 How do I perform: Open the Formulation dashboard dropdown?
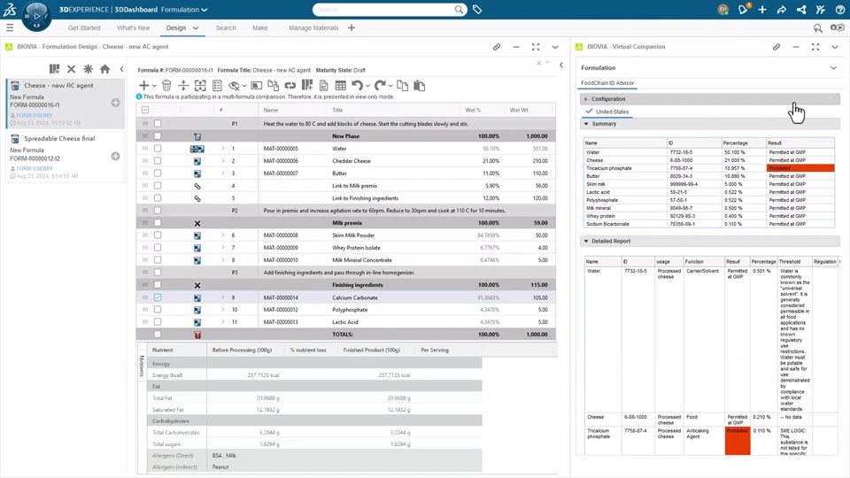pos(204,10)
